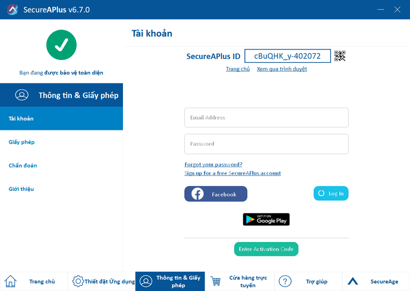Image resolution: width=410 pixels, height=291 pixels.
Task: Open the help question mark icon
Action: [x=285, y=281]
